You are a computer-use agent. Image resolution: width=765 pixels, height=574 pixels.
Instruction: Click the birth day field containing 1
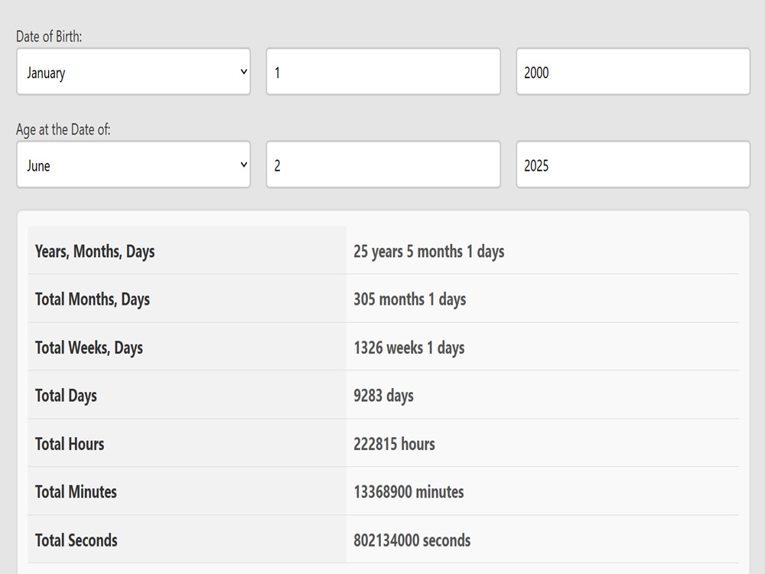pos(383,72)
